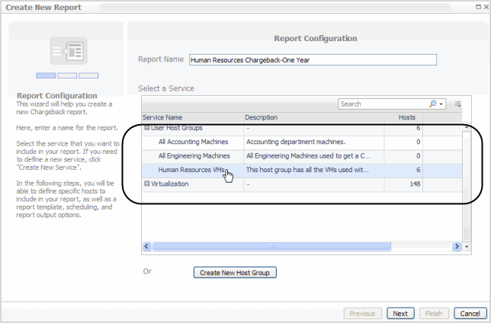Screen dimensions: 491x323
Task: Open the search options dropdown arrow
Action: (x=441, y=104)
